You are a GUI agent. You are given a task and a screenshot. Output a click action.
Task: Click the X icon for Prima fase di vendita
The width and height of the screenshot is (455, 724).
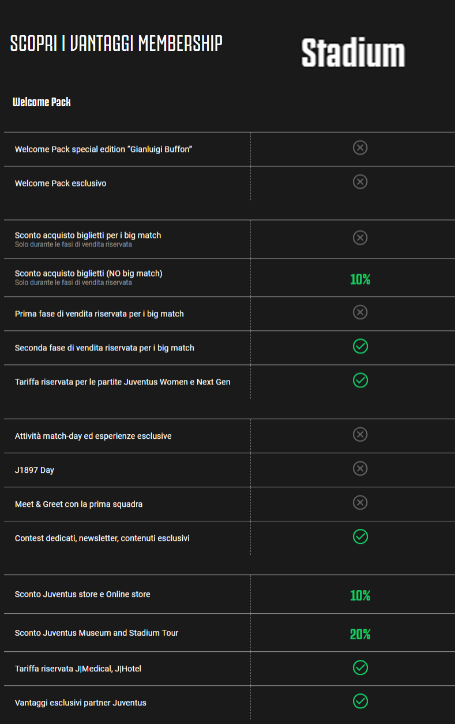[x=360, y=312]
